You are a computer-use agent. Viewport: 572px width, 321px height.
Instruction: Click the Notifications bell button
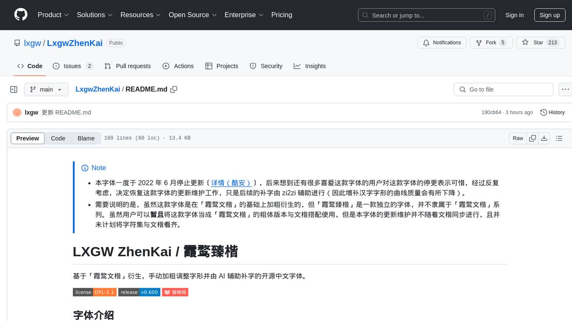tap(442, 43)
